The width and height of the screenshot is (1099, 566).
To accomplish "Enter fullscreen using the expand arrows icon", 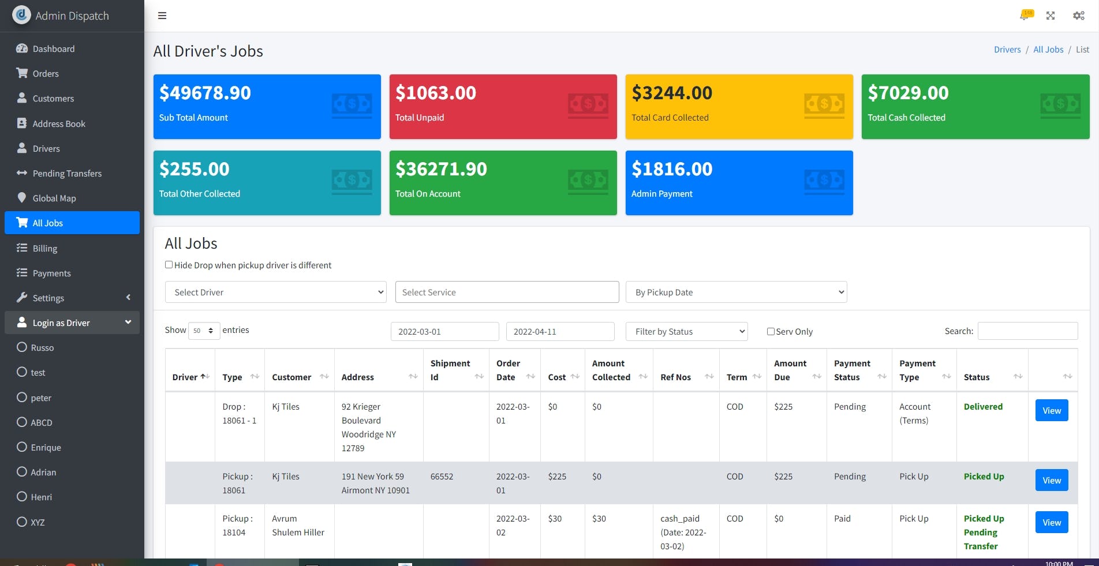I will tap(1051, 16).
